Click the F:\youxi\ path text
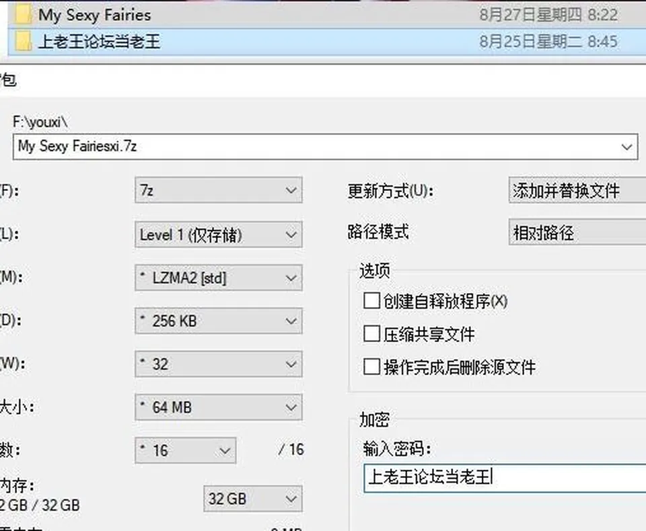646x531 pixels. click(40, 122)
